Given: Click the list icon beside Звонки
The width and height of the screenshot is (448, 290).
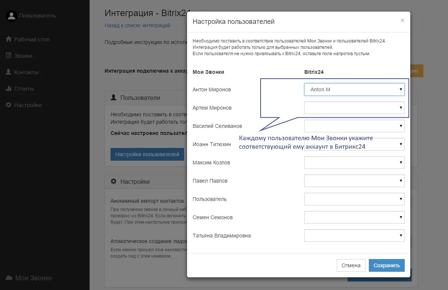Looking at the screenshot, I should click(9, 56).
